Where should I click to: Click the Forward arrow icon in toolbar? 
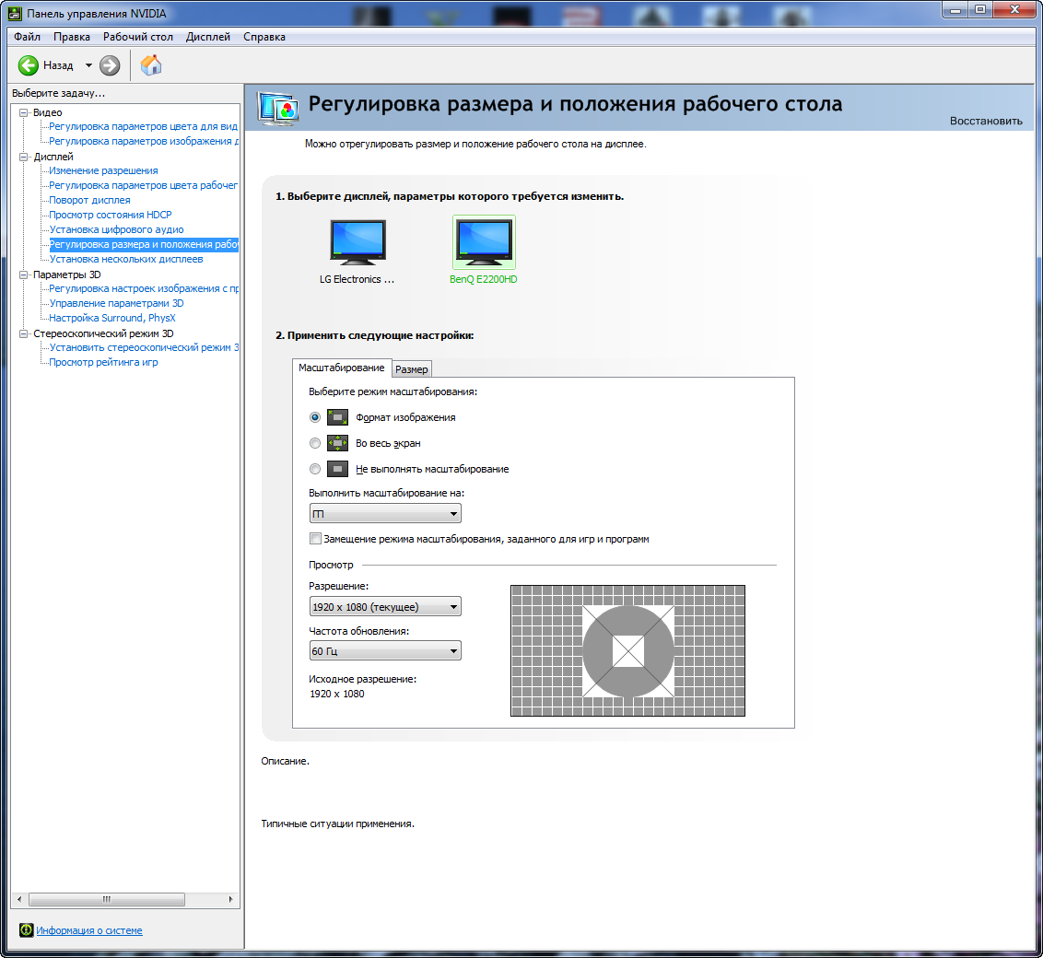pyautogui.click(x=110, y=65)
